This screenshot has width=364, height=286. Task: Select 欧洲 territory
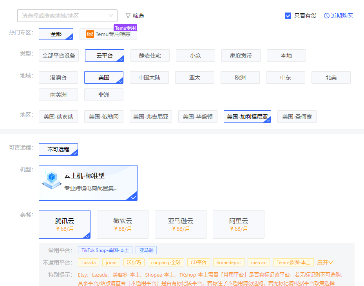pyautogui.click(x=240, y=77)
